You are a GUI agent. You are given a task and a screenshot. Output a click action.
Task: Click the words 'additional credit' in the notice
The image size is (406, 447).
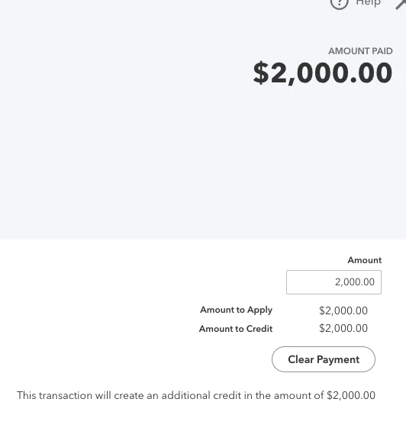pos(201,395)
